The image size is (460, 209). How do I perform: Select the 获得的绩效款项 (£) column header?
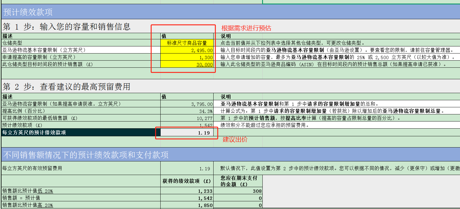pos(187,181)
